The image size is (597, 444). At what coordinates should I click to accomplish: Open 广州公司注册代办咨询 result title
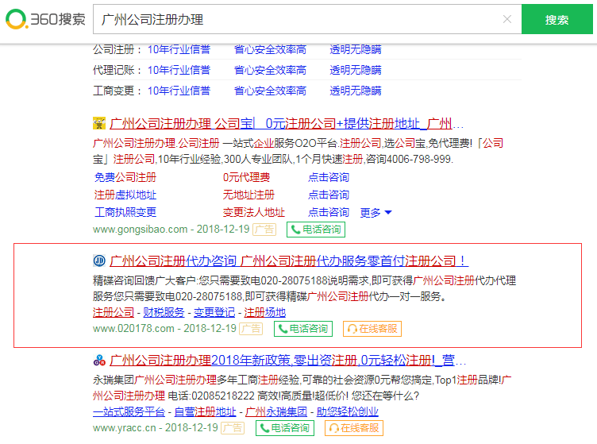point(289,261)
